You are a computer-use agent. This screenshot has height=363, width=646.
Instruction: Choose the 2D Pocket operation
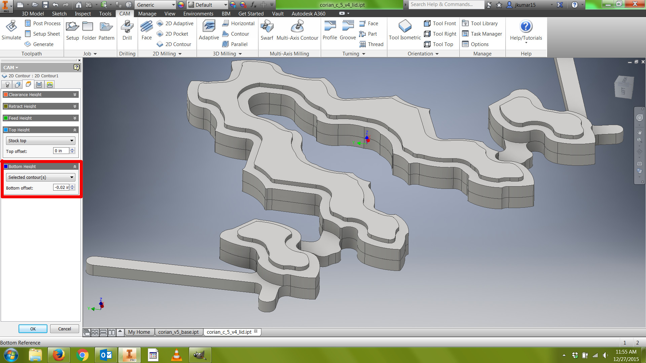click(173, 34)
